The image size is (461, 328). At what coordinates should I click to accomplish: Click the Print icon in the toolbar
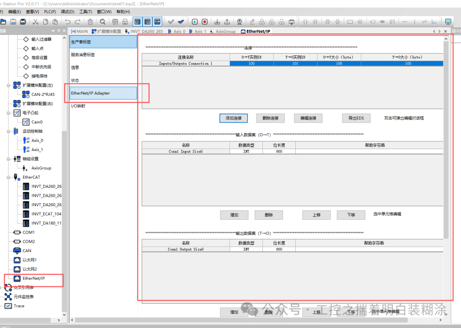[125, 22]
